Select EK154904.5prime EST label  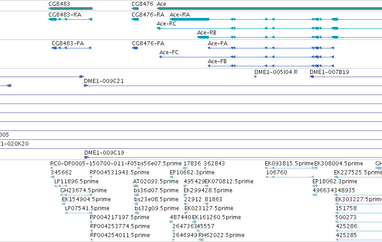point(86,199)
